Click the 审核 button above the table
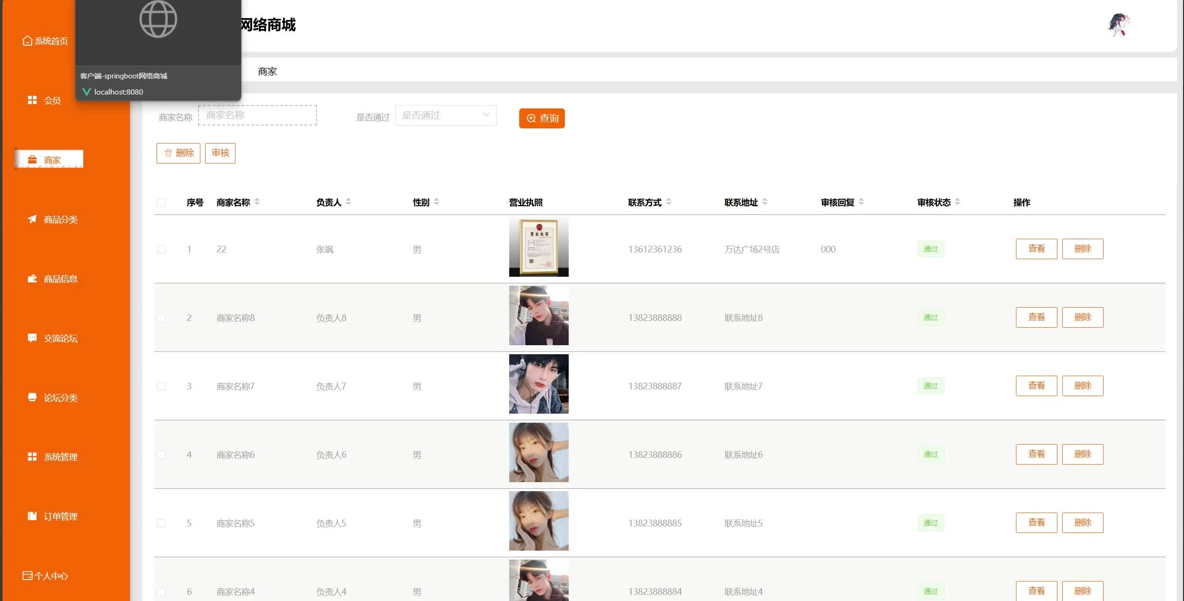1184x601 pixels. 220,153
